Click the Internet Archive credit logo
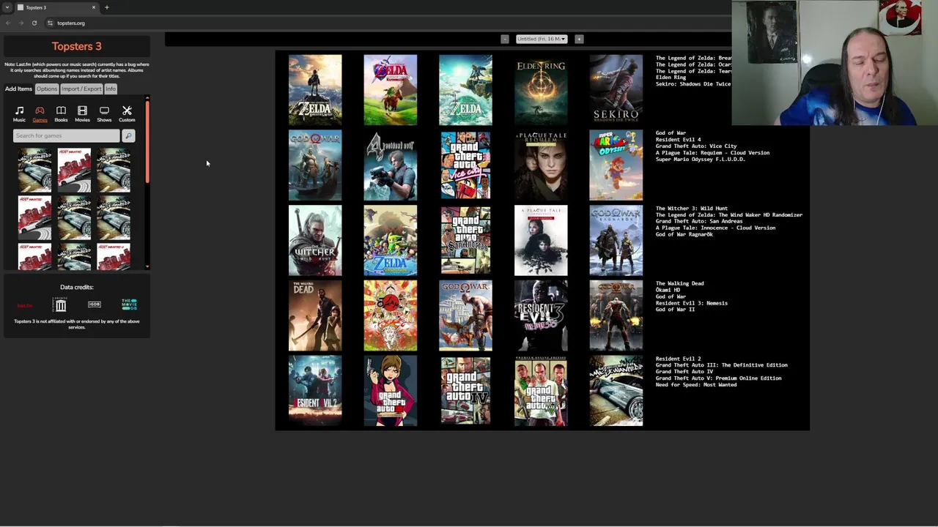 [61, 305]
